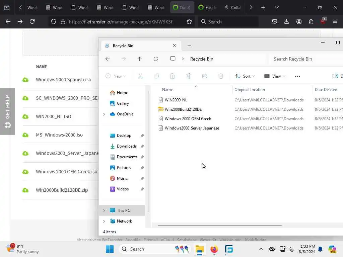
Task: Open Home in navigation pane
Action: [122, 93]
